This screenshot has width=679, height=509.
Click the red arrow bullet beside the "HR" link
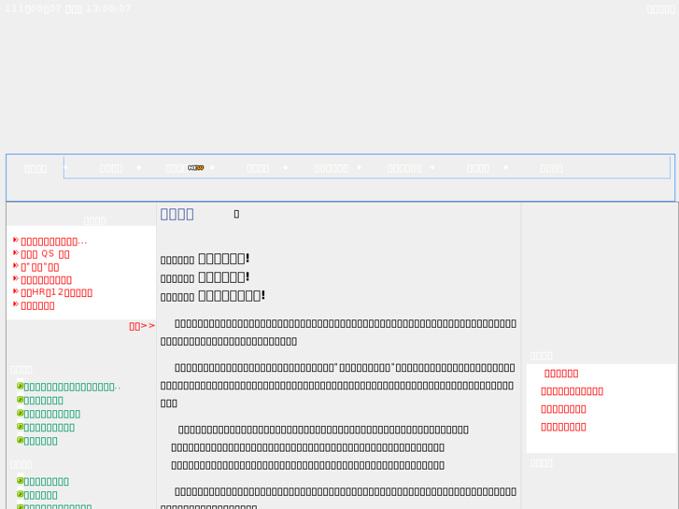16,291
